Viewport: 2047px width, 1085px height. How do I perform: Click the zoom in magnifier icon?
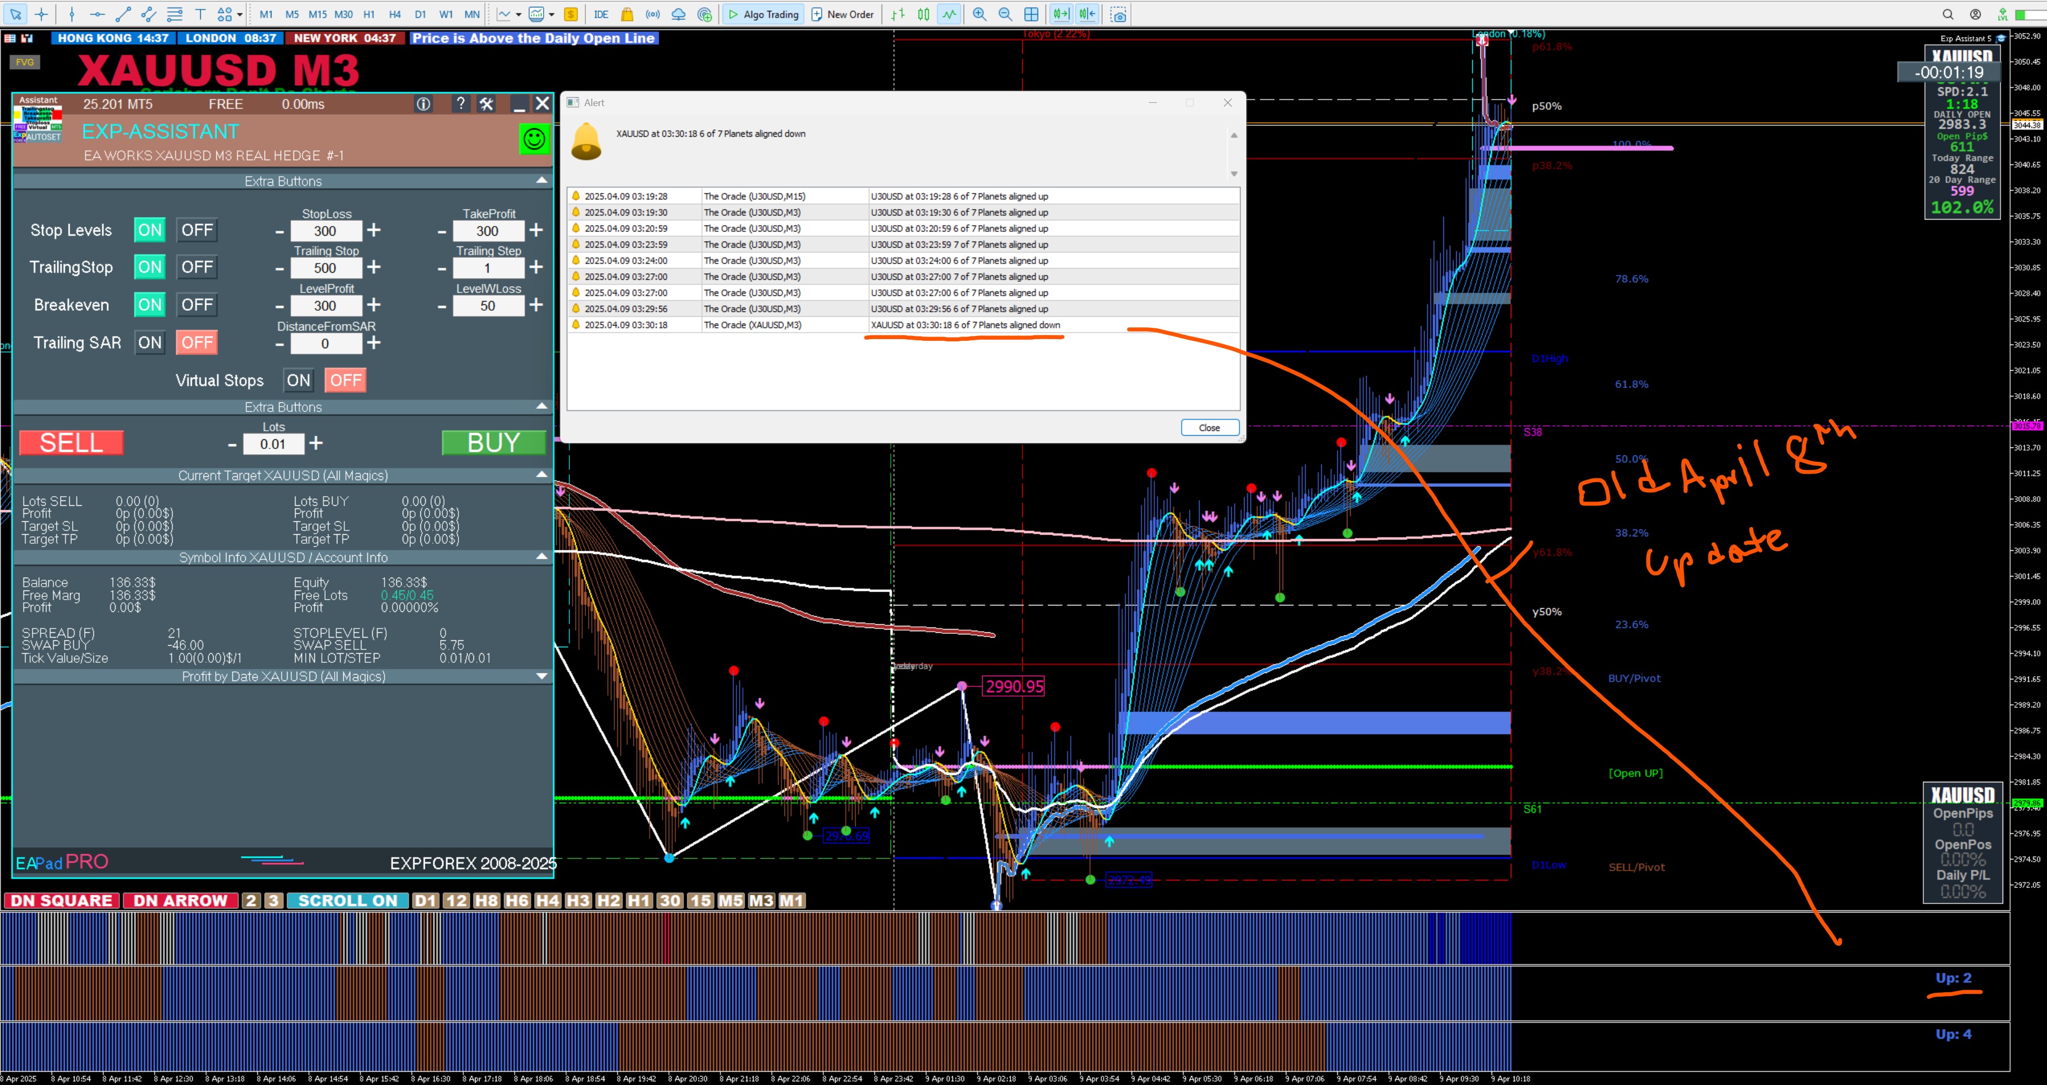pyautogui.click(x=979, y=14)
